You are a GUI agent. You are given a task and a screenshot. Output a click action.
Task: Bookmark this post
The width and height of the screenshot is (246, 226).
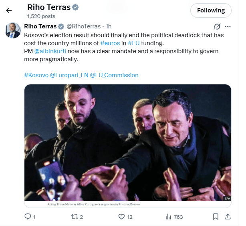point(216,217)
